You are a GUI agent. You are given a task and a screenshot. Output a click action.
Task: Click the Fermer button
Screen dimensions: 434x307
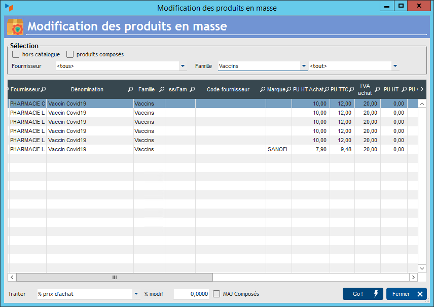tap(406, 294)
